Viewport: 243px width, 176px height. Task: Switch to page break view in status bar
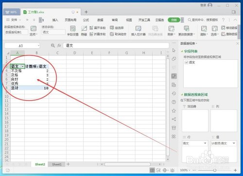point(158,170)
